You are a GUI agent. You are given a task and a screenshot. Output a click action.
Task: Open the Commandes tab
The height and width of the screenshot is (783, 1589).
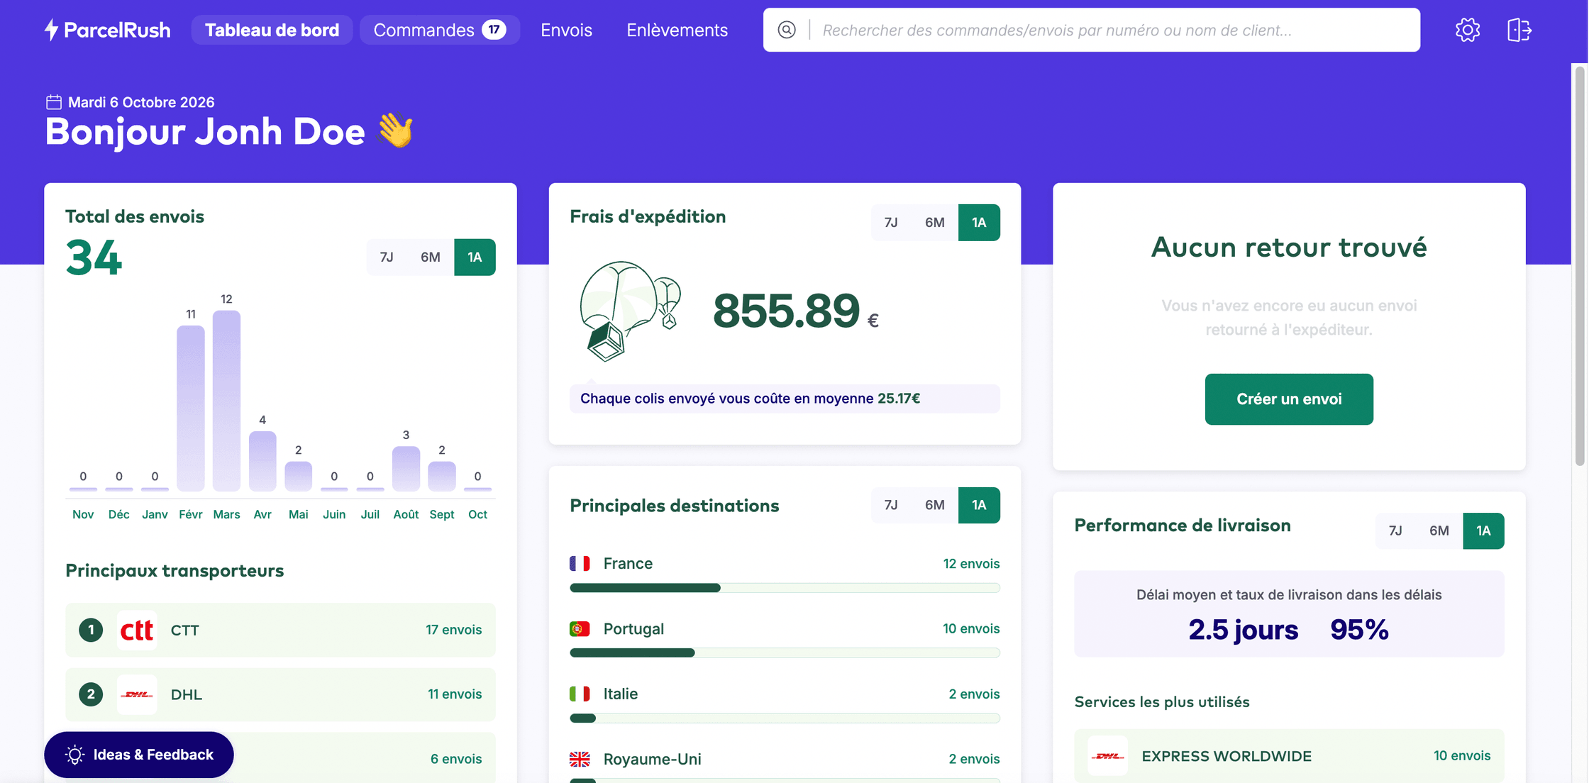pyautogui.click(x=440, y=30)
